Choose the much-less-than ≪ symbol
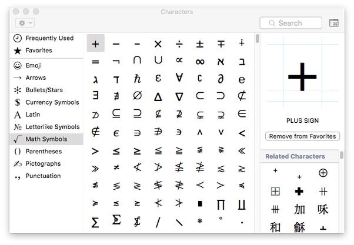The image size is (354, 245). pyautogui.click(x=242, y=150)
